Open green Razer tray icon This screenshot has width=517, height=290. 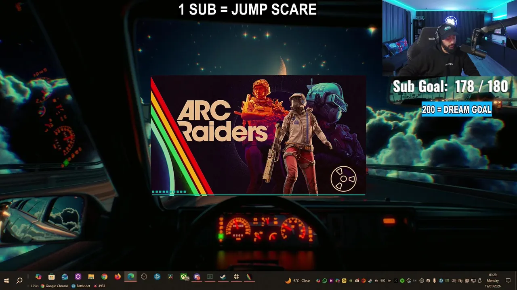tap(402, 281)
